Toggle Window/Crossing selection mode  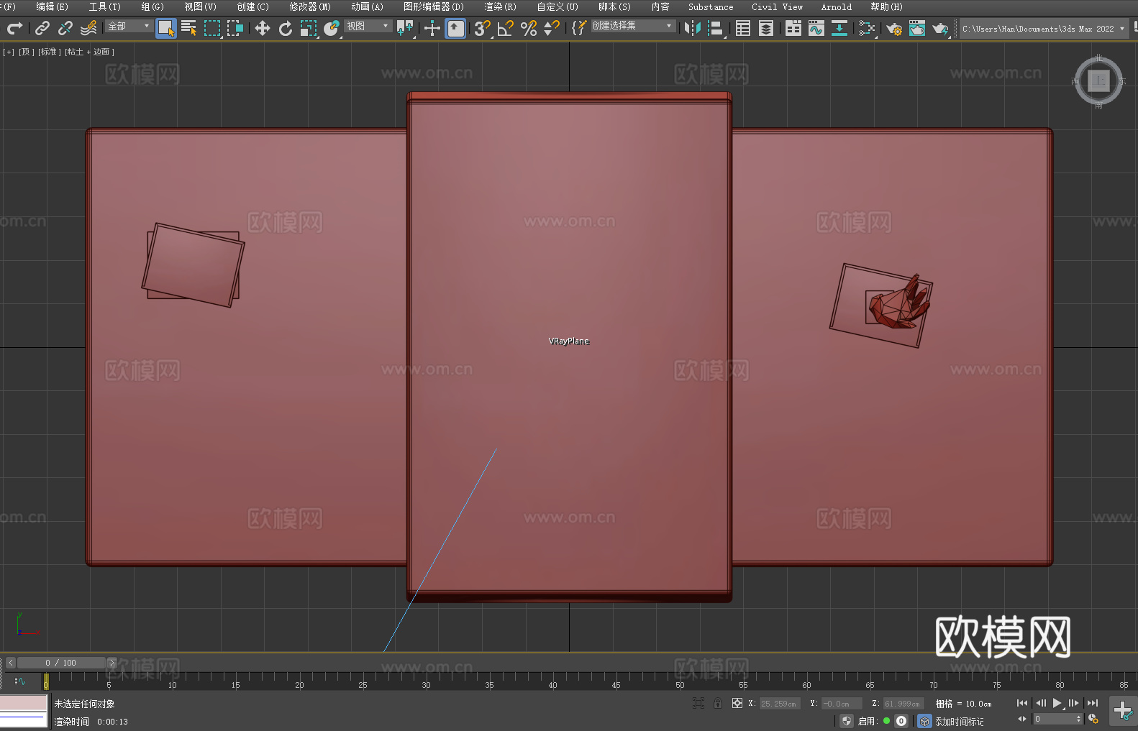click(235, 28)
